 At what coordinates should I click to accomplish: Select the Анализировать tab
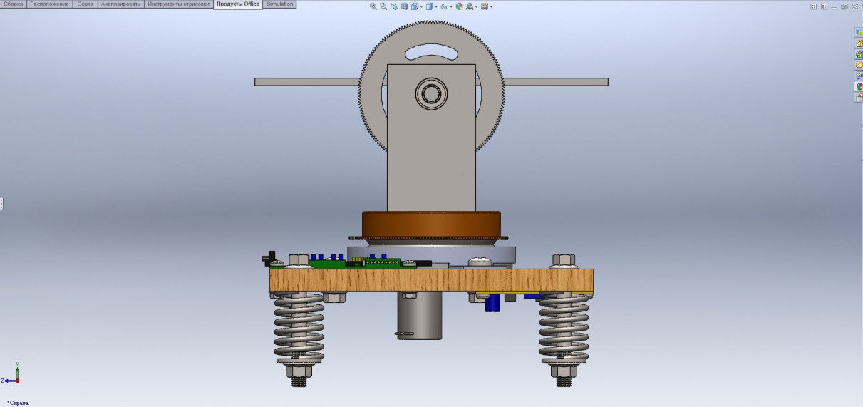(120, 4)
